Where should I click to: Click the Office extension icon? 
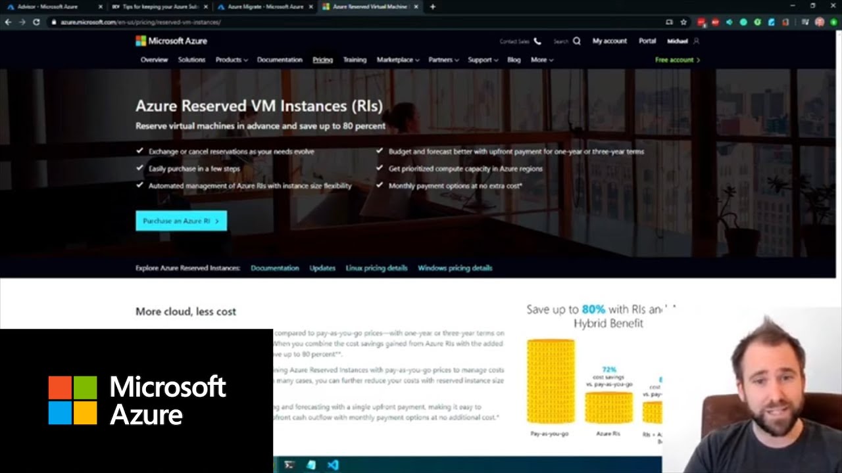(x=785, y=22)
